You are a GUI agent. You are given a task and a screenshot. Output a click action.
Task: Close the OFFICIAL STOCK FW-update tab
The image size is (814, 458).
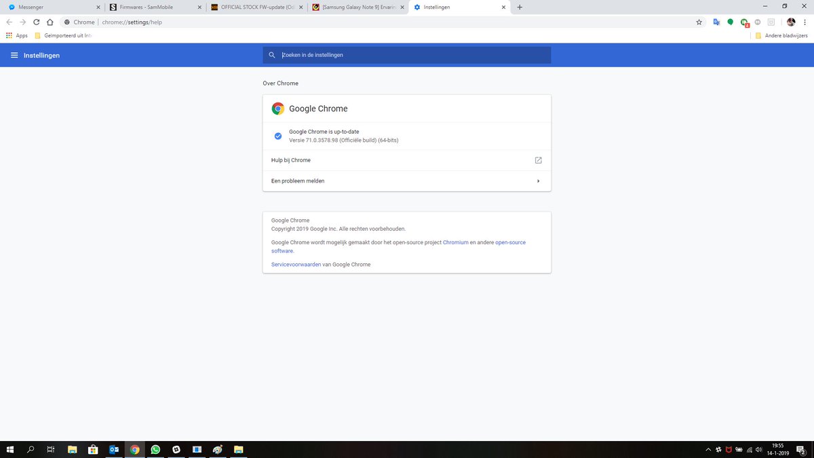(x=300, y=7)
